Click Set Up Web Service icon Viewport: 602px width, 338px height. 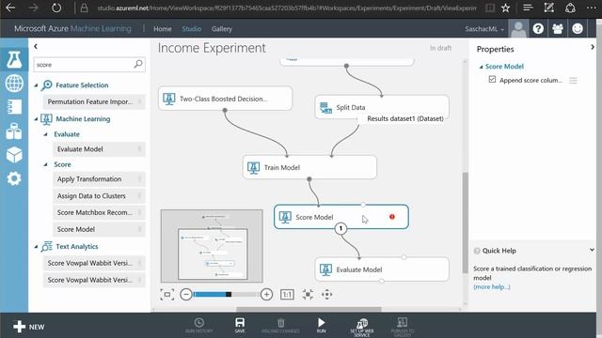[x=361, y=327]
